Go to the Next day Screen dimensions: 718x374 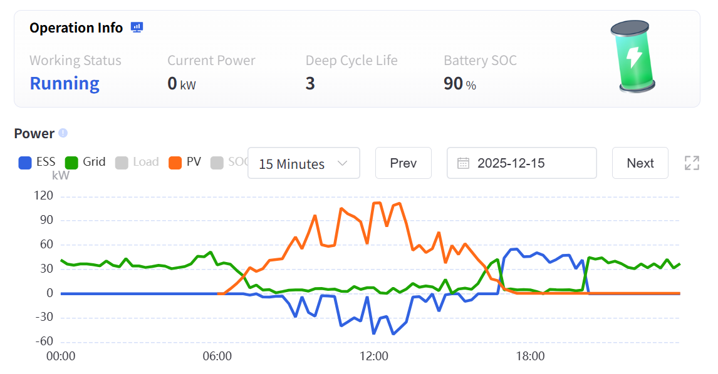640,163
